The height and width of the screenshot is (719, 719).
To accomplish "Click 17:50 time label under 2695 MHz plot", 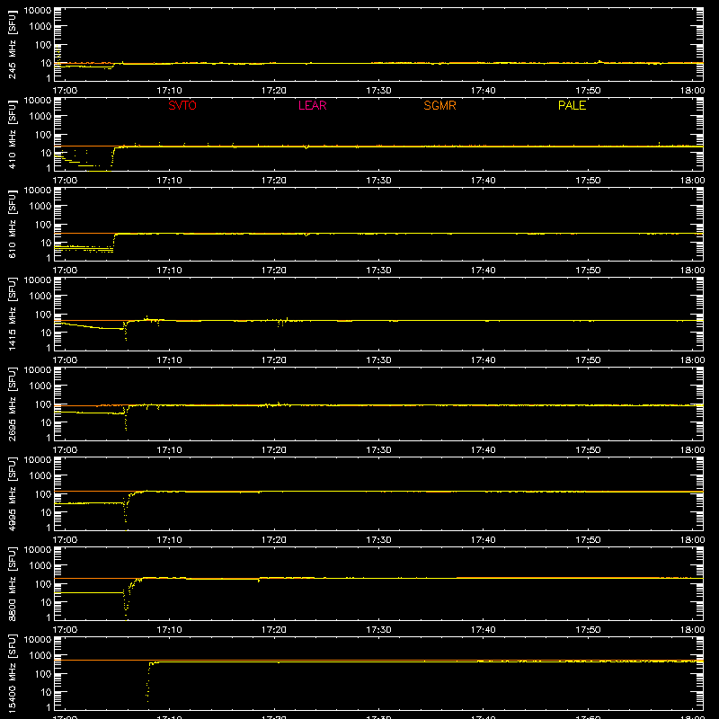I will tap(588, 450).
